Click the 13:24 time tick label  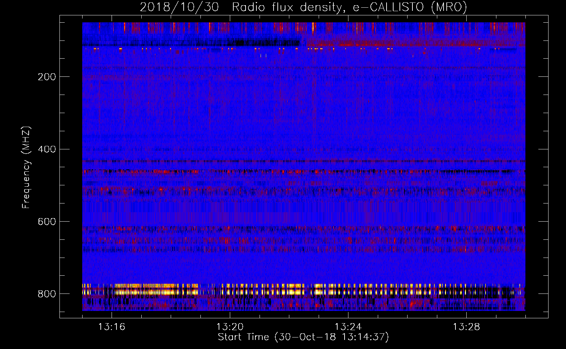click(348, 327)
